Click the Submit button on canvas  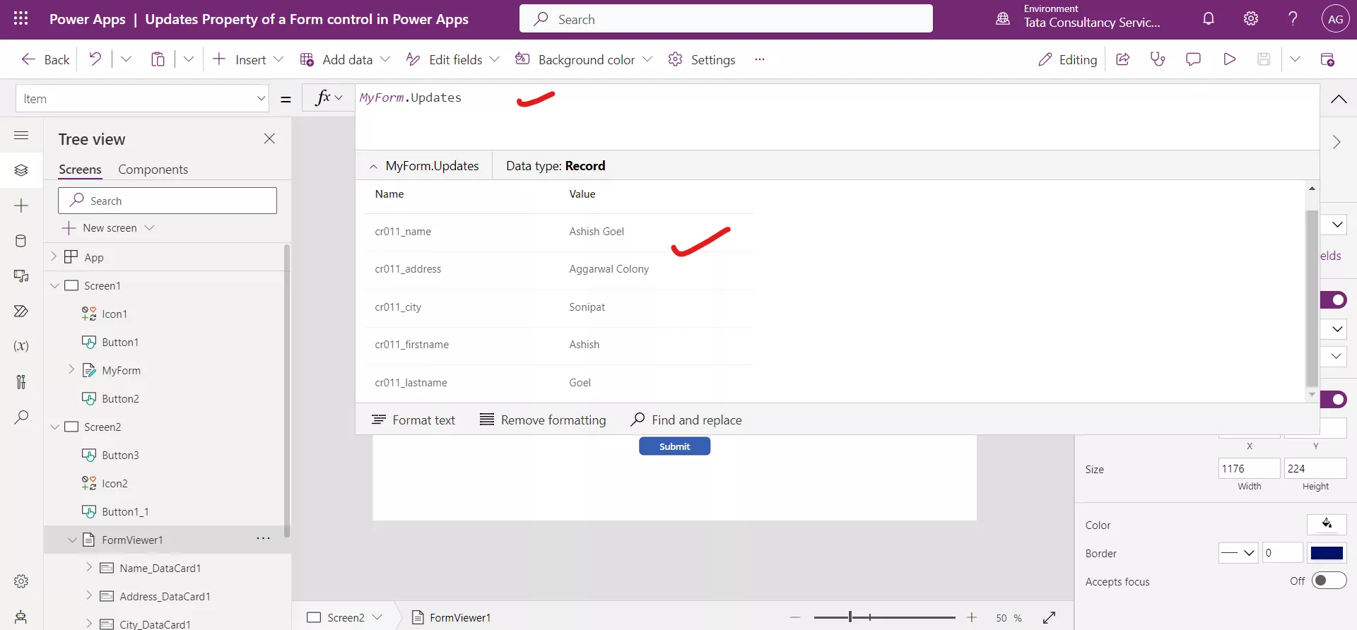(x=675, y=446)
